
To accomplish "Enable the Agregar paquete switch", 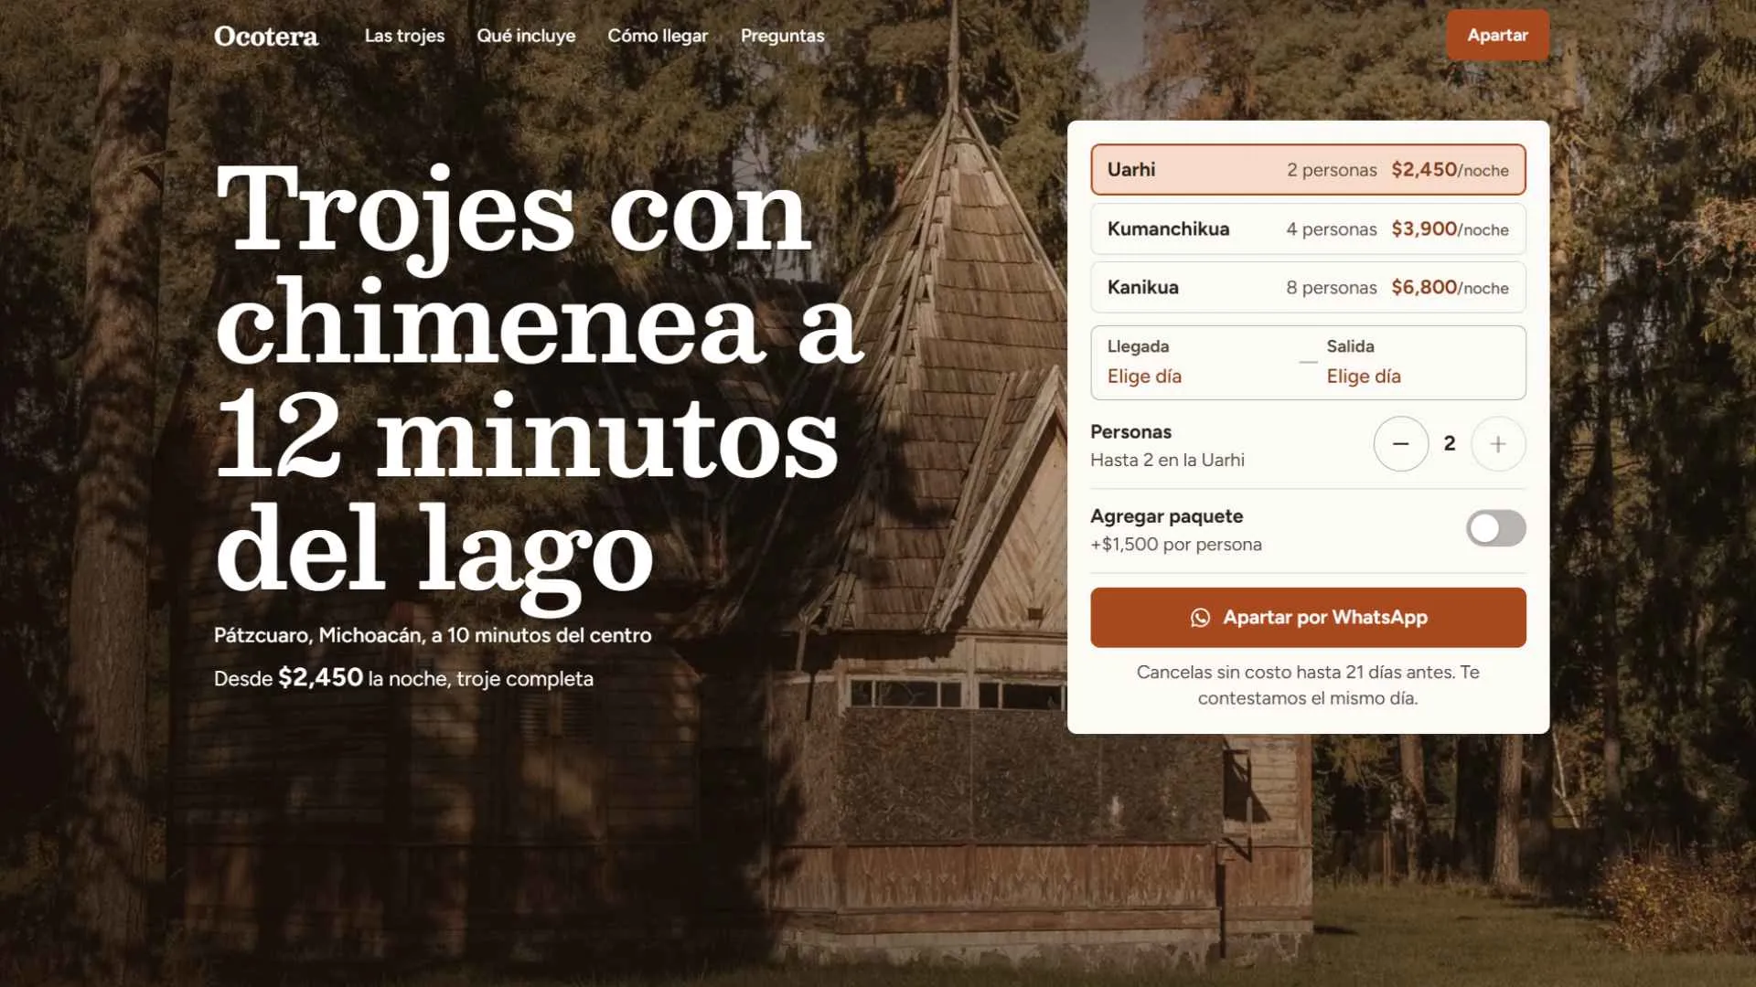I will (1495, 528).
